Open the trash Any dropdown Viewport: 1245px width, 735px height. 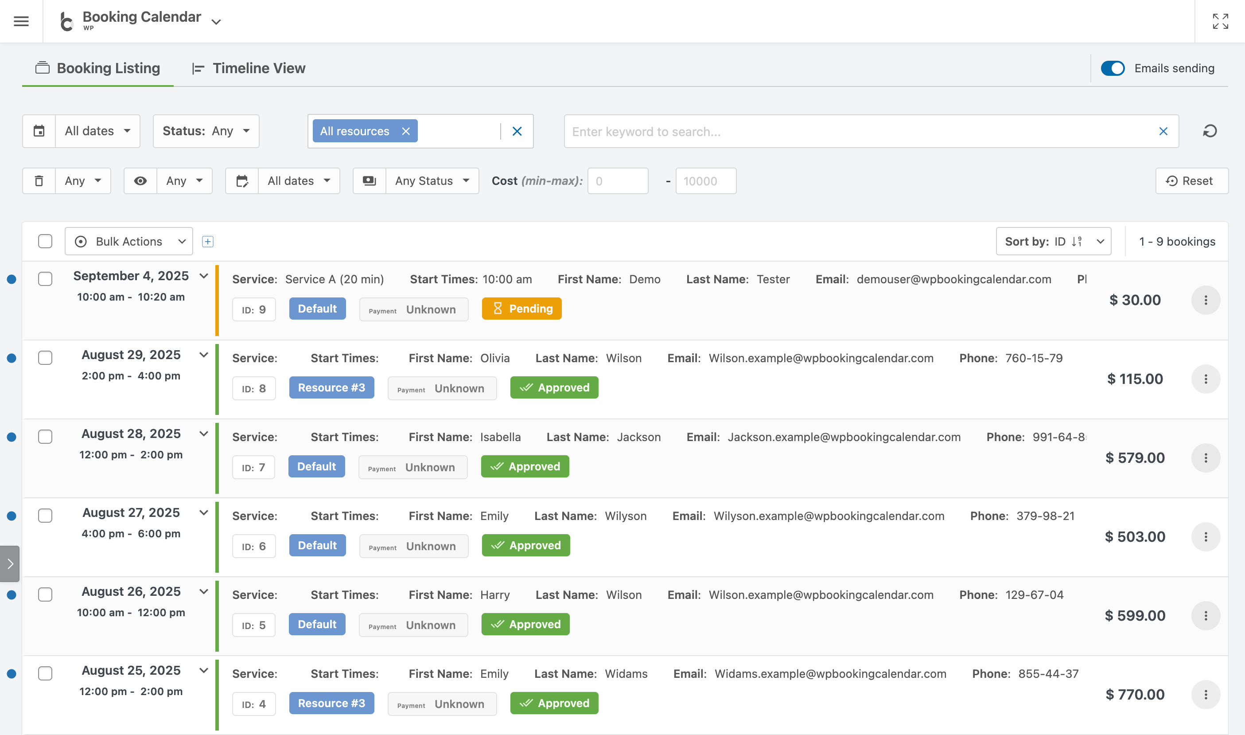tap(83, 181)
